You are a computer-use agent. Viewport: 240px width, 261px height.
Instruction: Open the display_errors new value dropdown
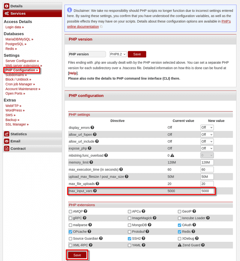(x=207, y=128)
